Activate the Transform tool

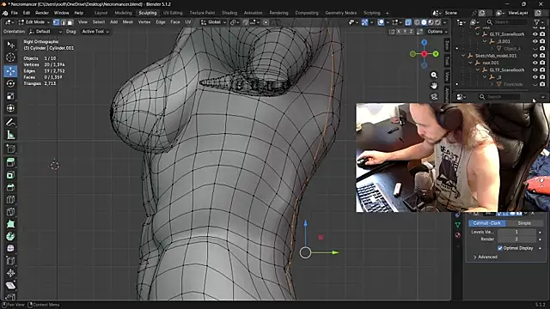(10, 108)
